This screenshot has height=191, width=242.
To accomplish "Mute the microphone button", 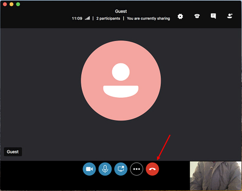I will [x=105, y=169].
